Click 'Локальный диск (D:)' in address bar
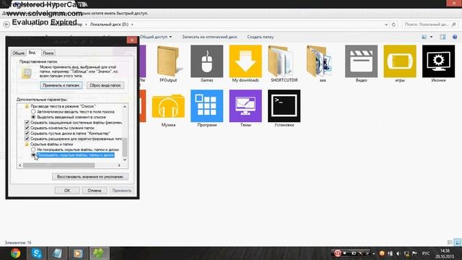 [x=109, y=25]
